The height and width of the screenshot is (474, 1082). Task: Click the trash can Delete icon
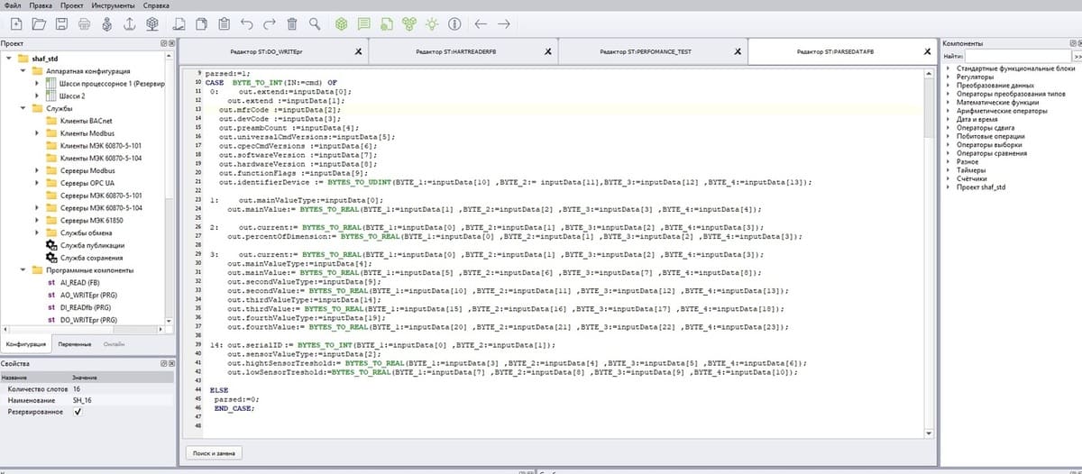292,23
